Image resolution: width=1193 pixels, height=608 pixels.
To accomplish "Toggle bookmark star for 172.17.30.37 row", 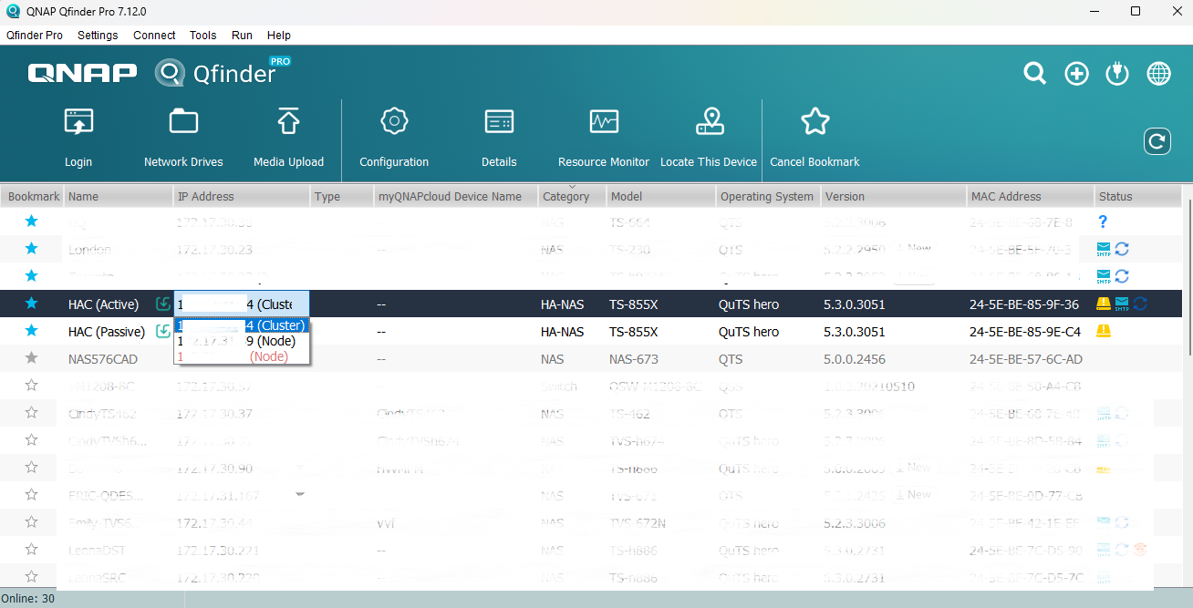I will [x=32, y=413].
